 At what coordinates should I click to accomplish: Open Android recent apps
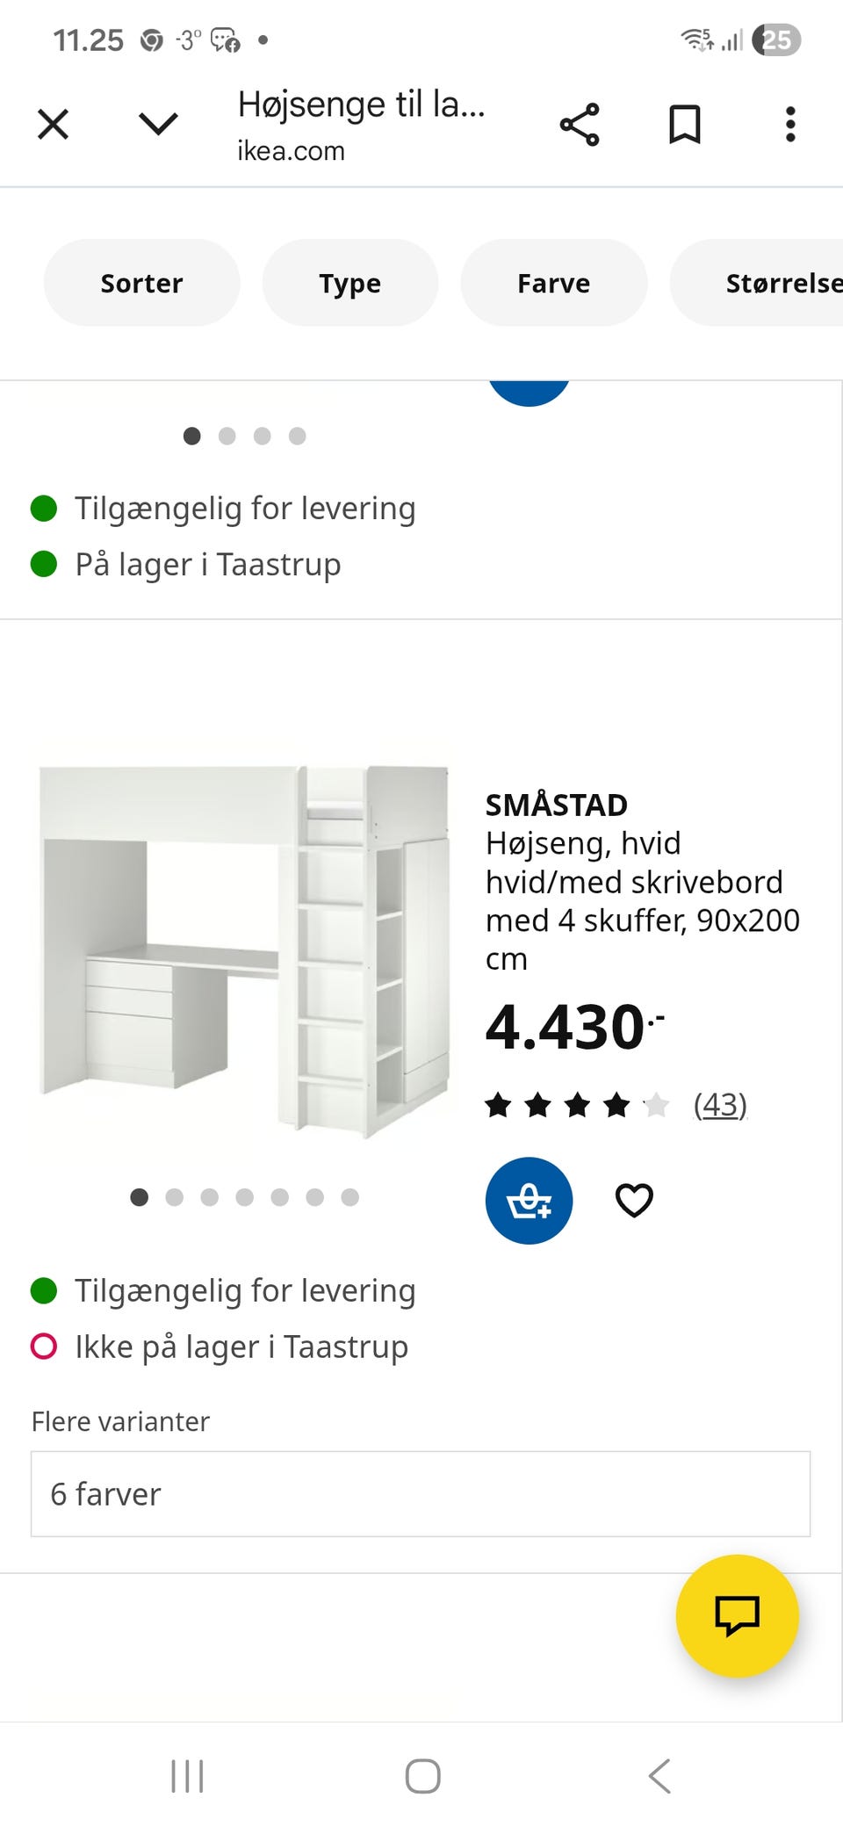coord(187,1776)
